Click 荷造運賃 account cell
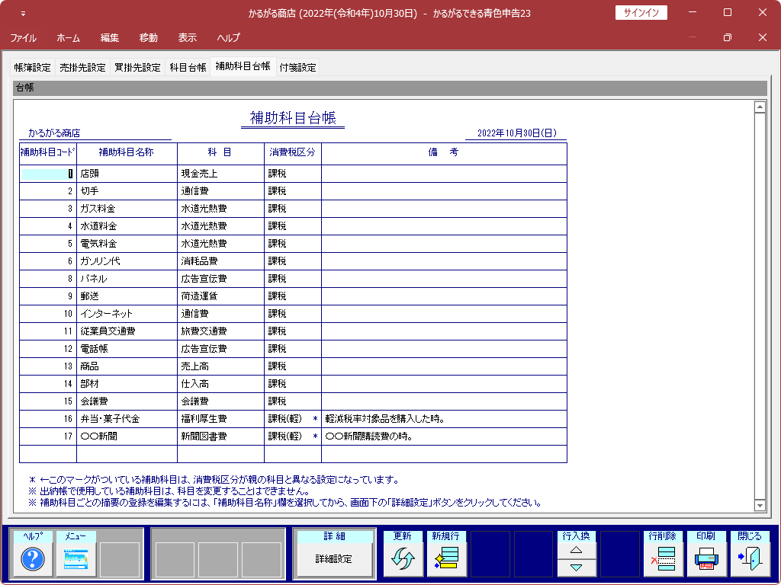This screenshot has width=781, height=585. (220, 296)
